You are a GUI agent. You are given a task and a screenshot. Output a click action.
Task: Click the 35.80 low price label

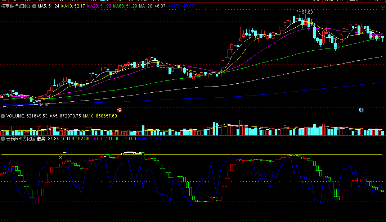pyautogui.click(x=44, y=105)
